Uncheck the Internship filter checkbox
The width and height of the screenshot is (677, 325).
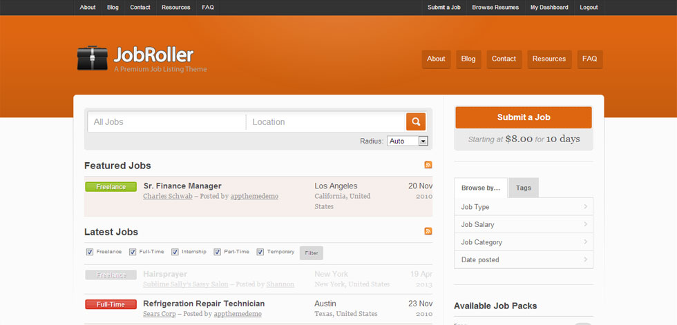point(175,252)
